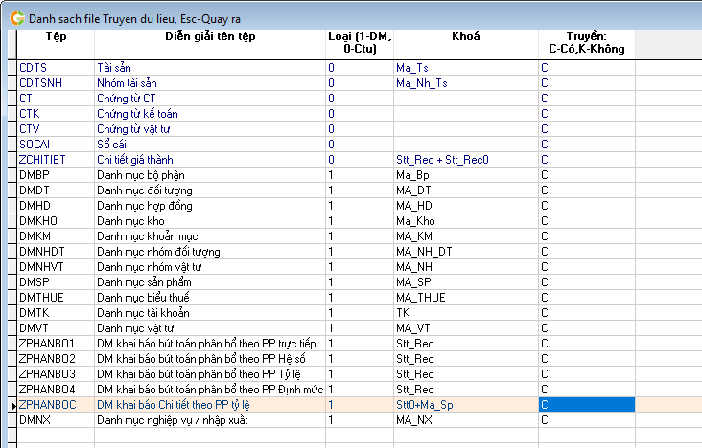The height and width of the screenshot is (448, 702).
Task: Click the 'Chứng từ CT' description cell
Action: [210, 99]
